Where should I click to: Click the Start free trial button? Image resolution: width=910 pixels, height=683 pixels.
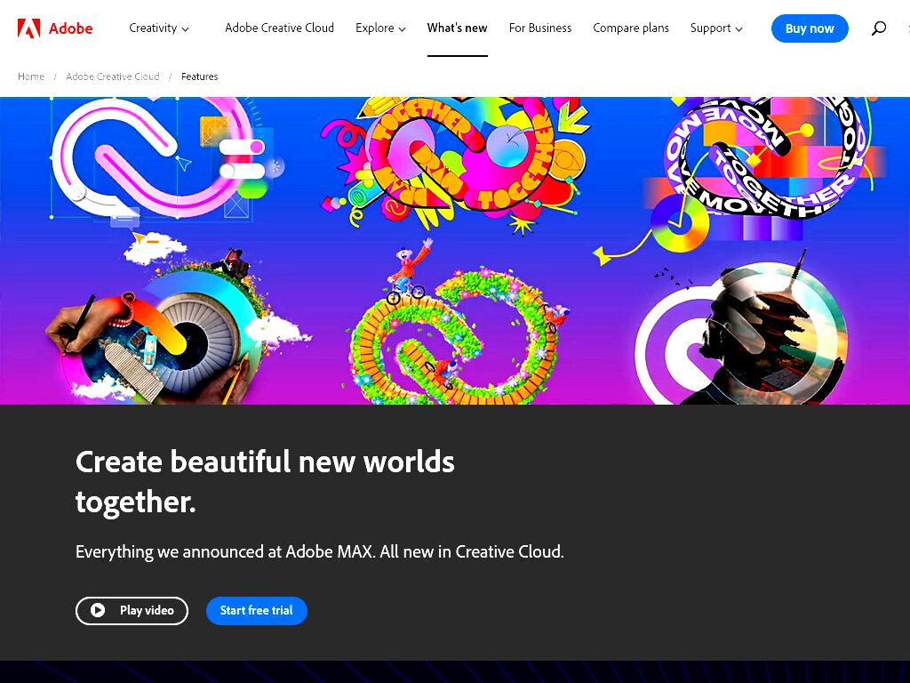(x=257, y=611)
